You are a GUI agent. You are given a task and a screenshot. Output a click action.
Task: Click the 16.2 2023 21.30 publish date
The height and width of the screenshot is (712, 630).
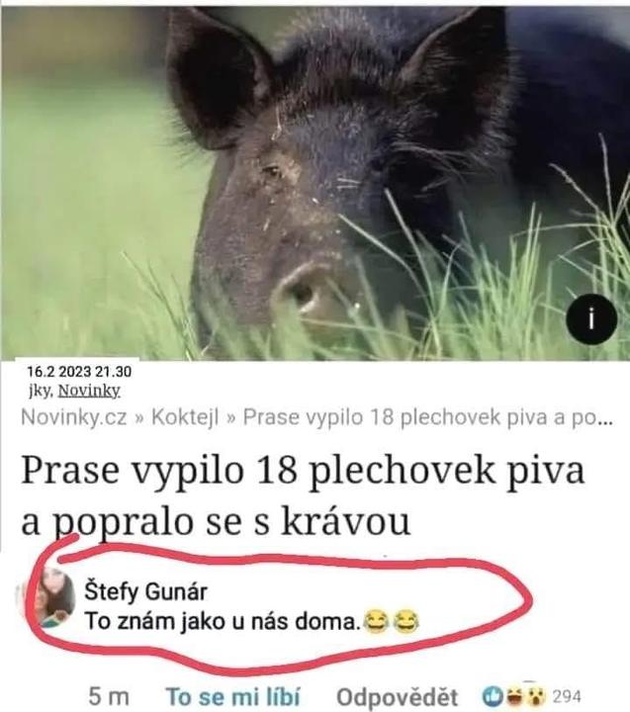tap(79, 372)
